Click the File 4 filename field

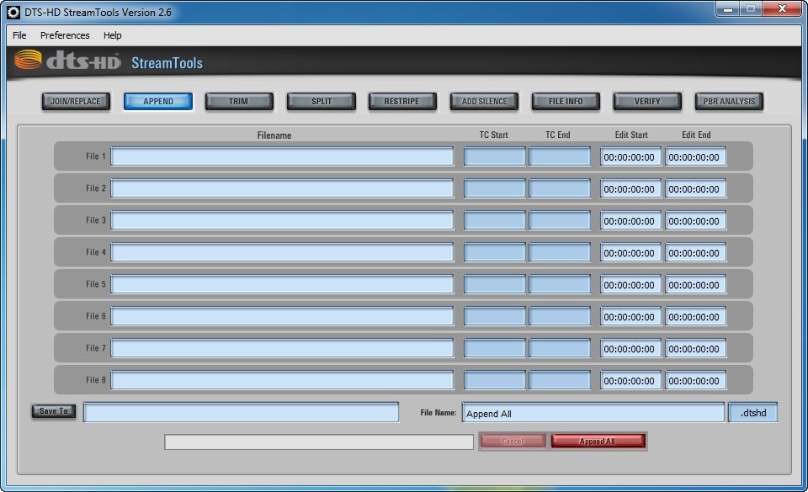pos(283,252)
